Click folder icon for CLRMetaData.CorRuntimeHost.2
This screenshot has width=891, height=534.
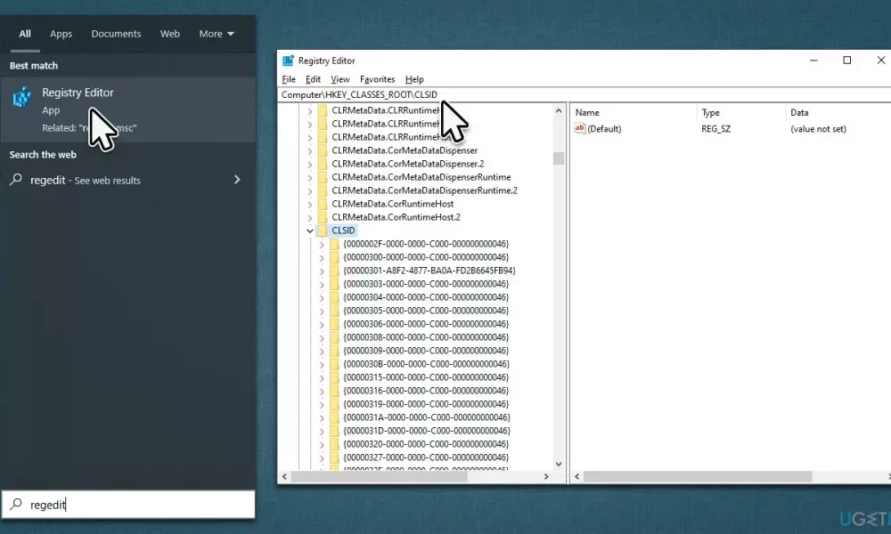coord(323,217)
